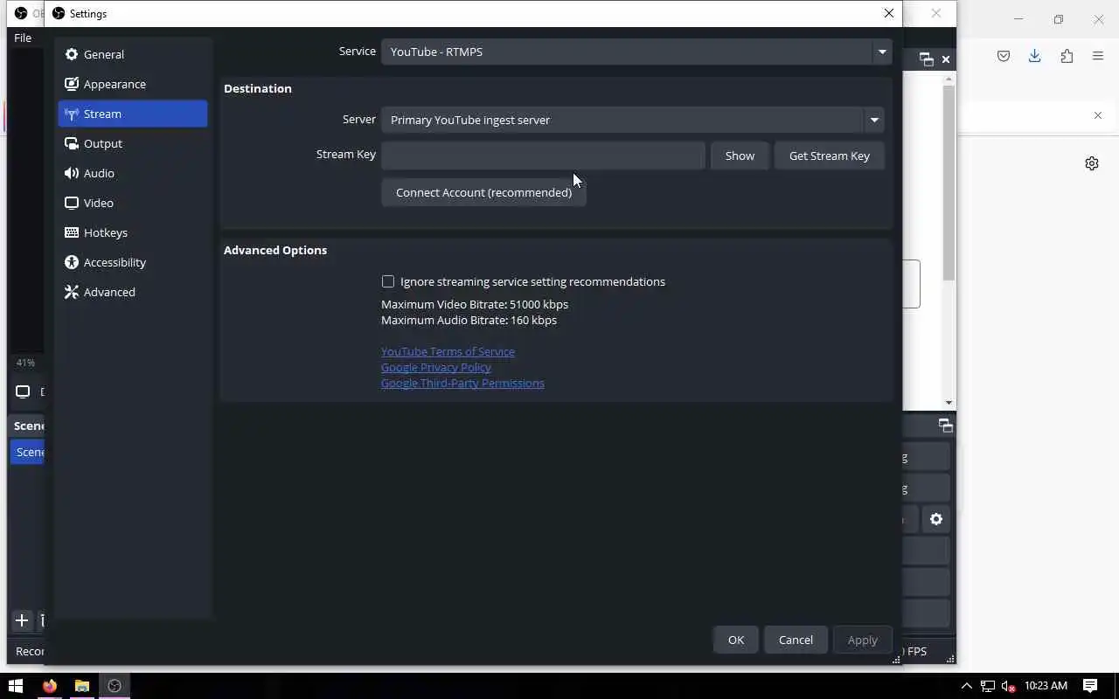1119x699 pixels.
Task: Dismiss the Firefox notification bar with X
Action: point(1098,115)
